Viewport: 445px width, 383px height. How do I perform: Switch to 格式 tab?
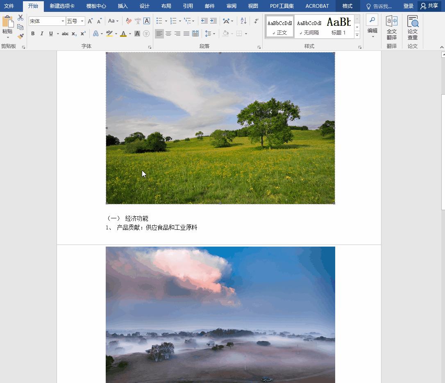[347, 6]
